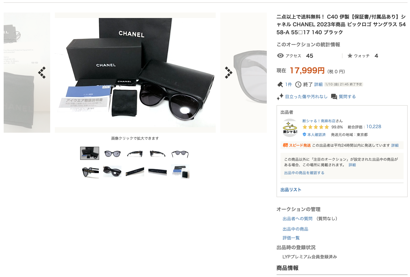This screenshot has width=410, height=277.
Task: Click the speech bubble question icon
Action: [x=334, y=97]
